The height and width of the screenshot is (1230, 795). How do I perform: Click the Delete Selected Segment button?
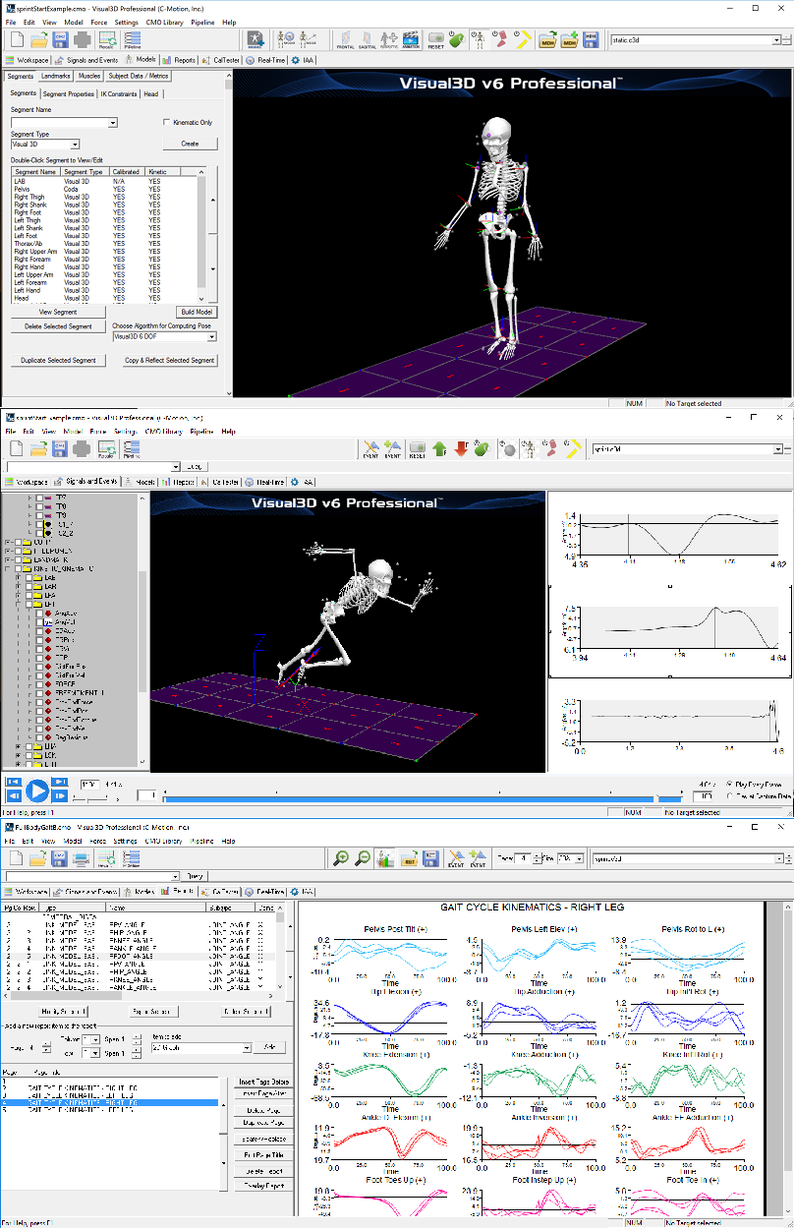point(58,326)
